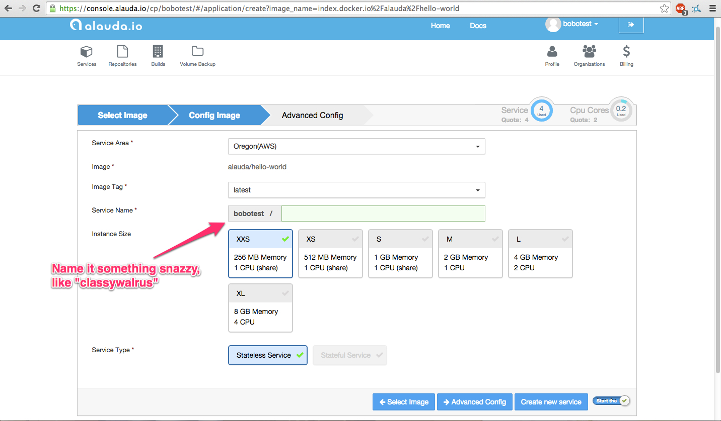721x421 pixels.
Task: Open the Billing dollar icon
Action: click(x=626, y=51)
